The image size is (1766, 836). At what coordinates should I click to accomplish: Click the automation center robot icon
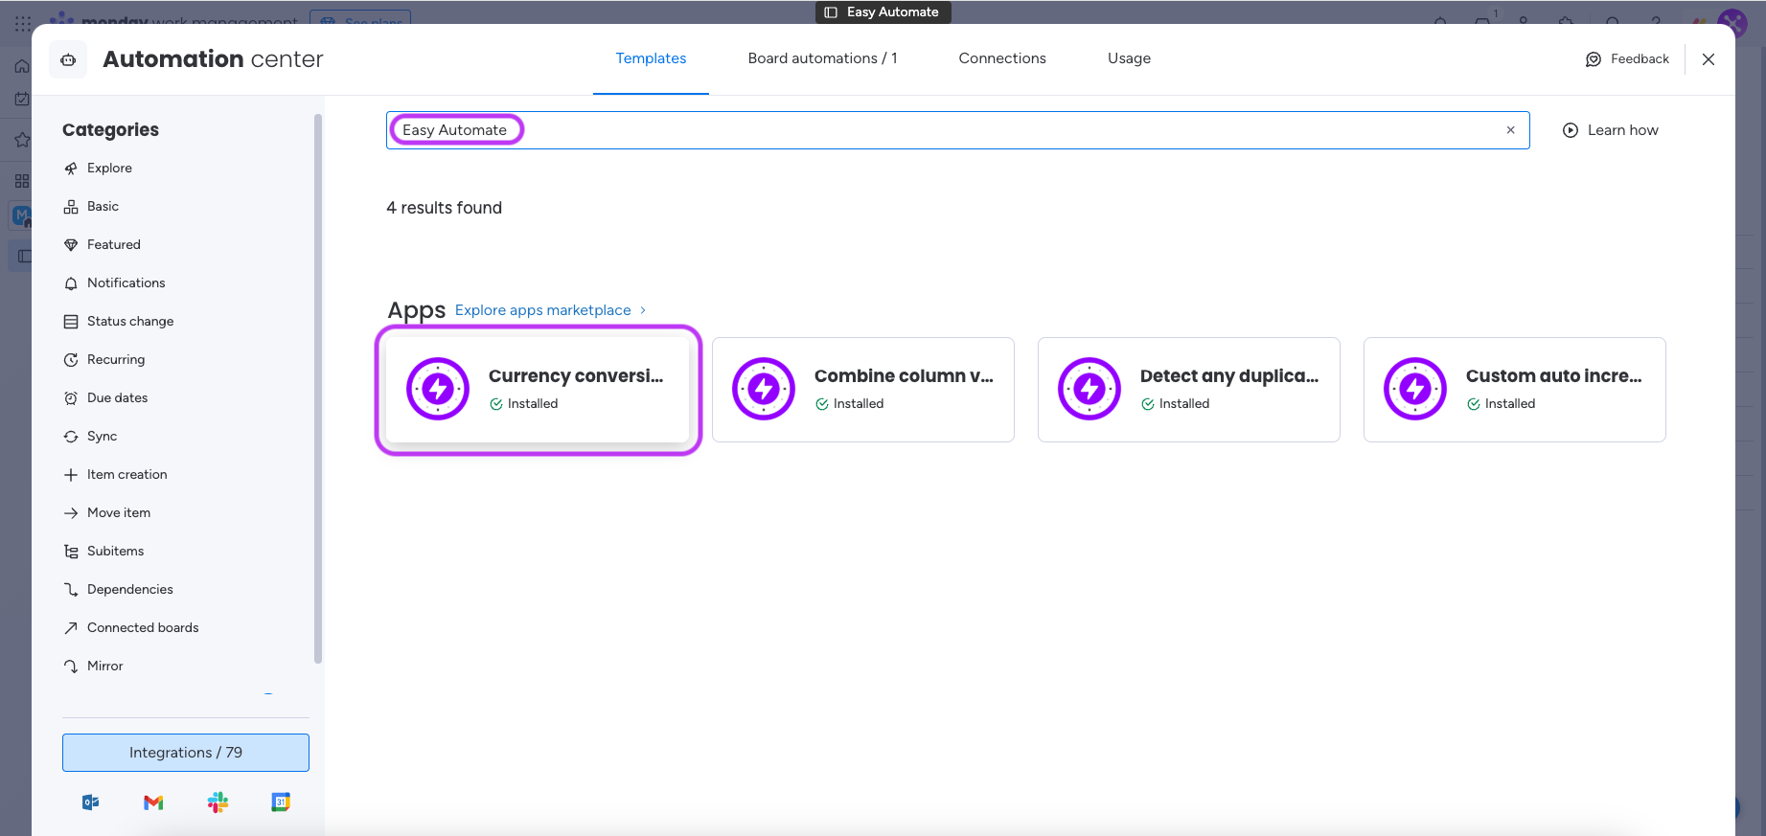click(x=68, y=59)
